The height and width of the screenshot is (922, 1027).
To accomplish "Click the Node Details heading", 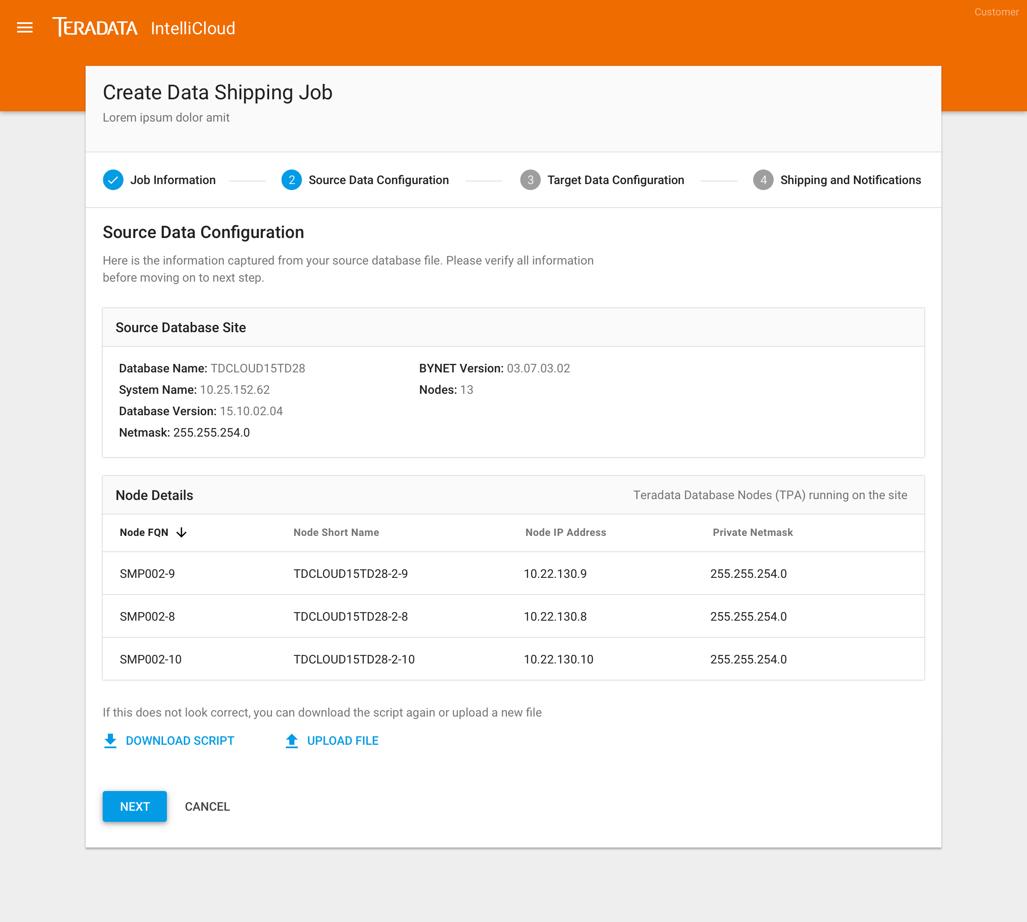I will (154, 495).
